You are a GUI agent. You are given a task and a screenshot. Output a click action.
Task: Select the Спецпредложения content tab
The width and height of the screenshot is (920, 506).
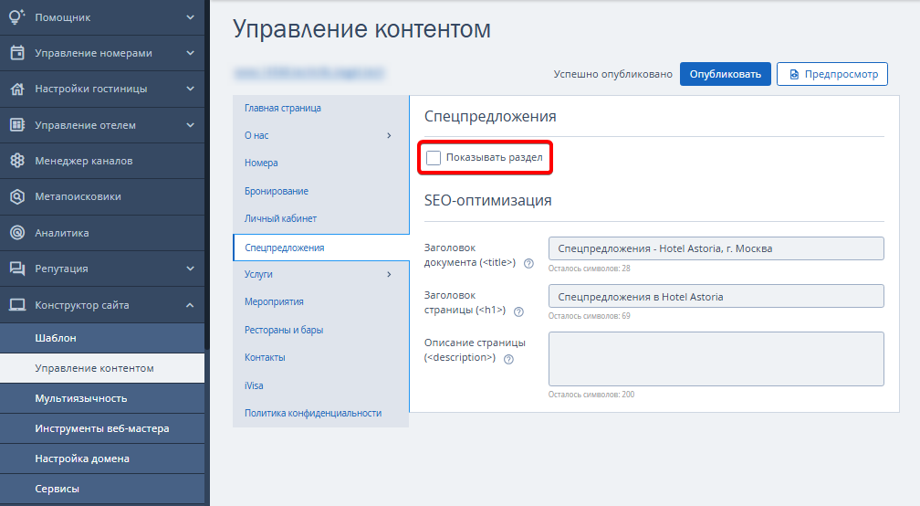(321, 248)
